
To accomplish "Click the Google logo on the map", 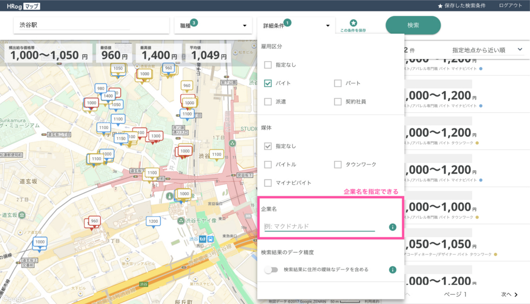I will click(x=14, y=299).
